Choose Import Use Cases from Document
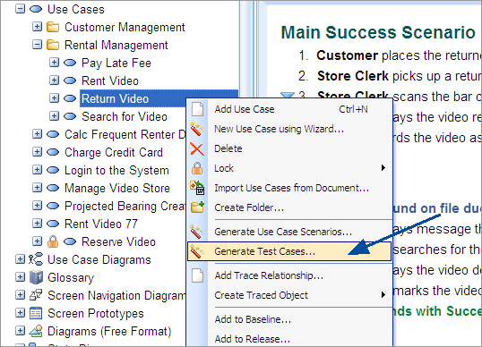This screenshot has width=482, height=347. [289, 188]
